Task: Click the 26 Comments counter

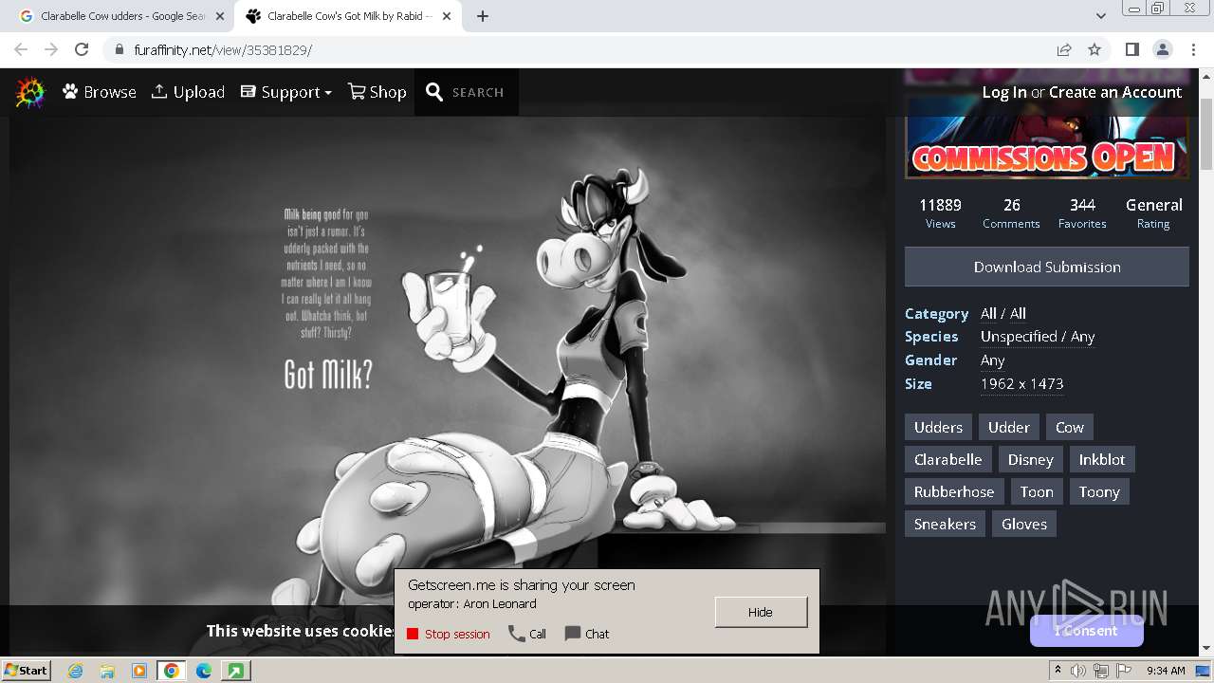Action: click(x=1011, y=213)
